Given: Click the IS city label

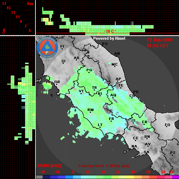Looking at the screenshot, I should pos(134,121).
